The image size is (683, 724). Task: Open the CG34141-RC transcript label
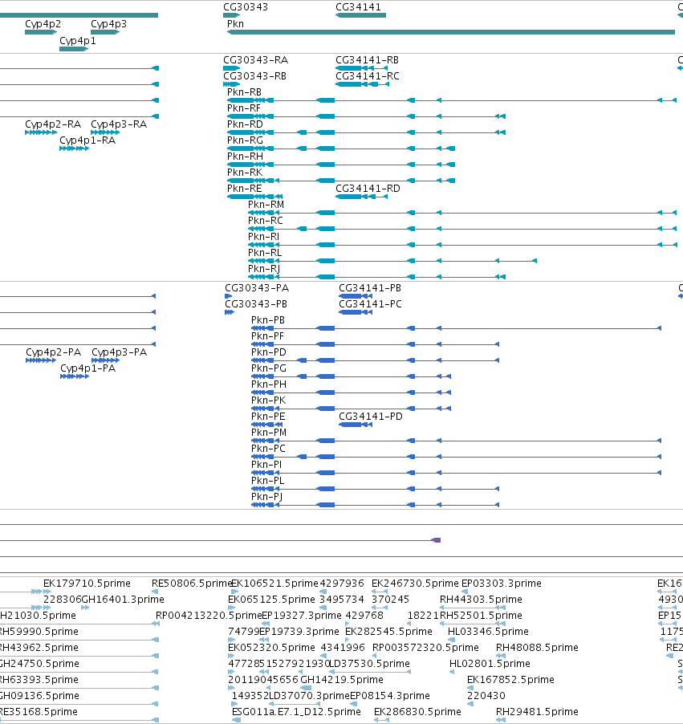pos(368,76)
